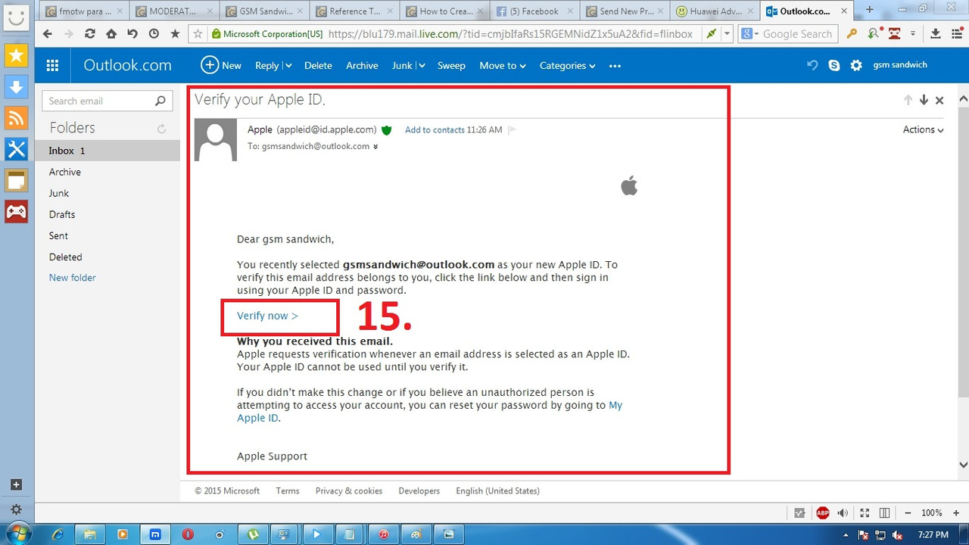969x545 pixels.
Task: Click the New email plus icon
Action: point(210,65)
